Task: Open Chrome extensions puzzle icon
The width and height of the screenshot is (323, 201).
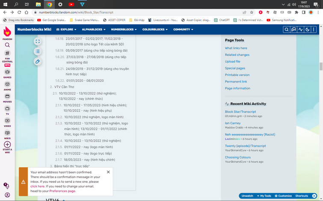Action: coord(296,12)
